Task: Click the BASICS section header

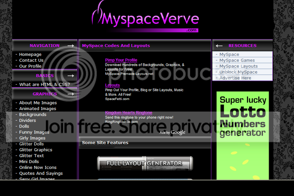Action: [x=45, y=76]
